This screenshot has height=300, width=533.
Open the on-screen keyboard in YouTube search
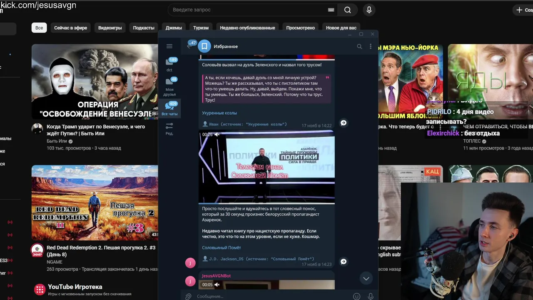click(331, 10)
